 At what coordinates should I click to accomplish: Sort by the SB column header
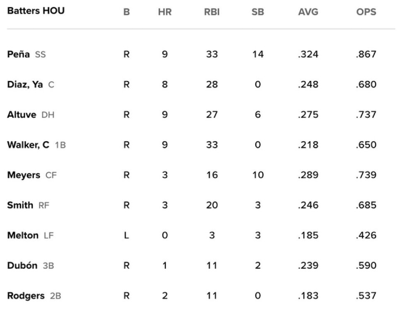pyautogui.click(x=257, y=12)
